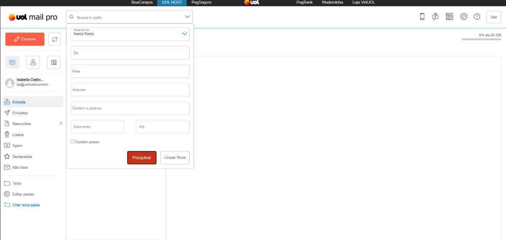Image resolution: width=506 pixels, height=240 pixels.
Task: Click the Limpar filtros button
Action: pos(175,158)
